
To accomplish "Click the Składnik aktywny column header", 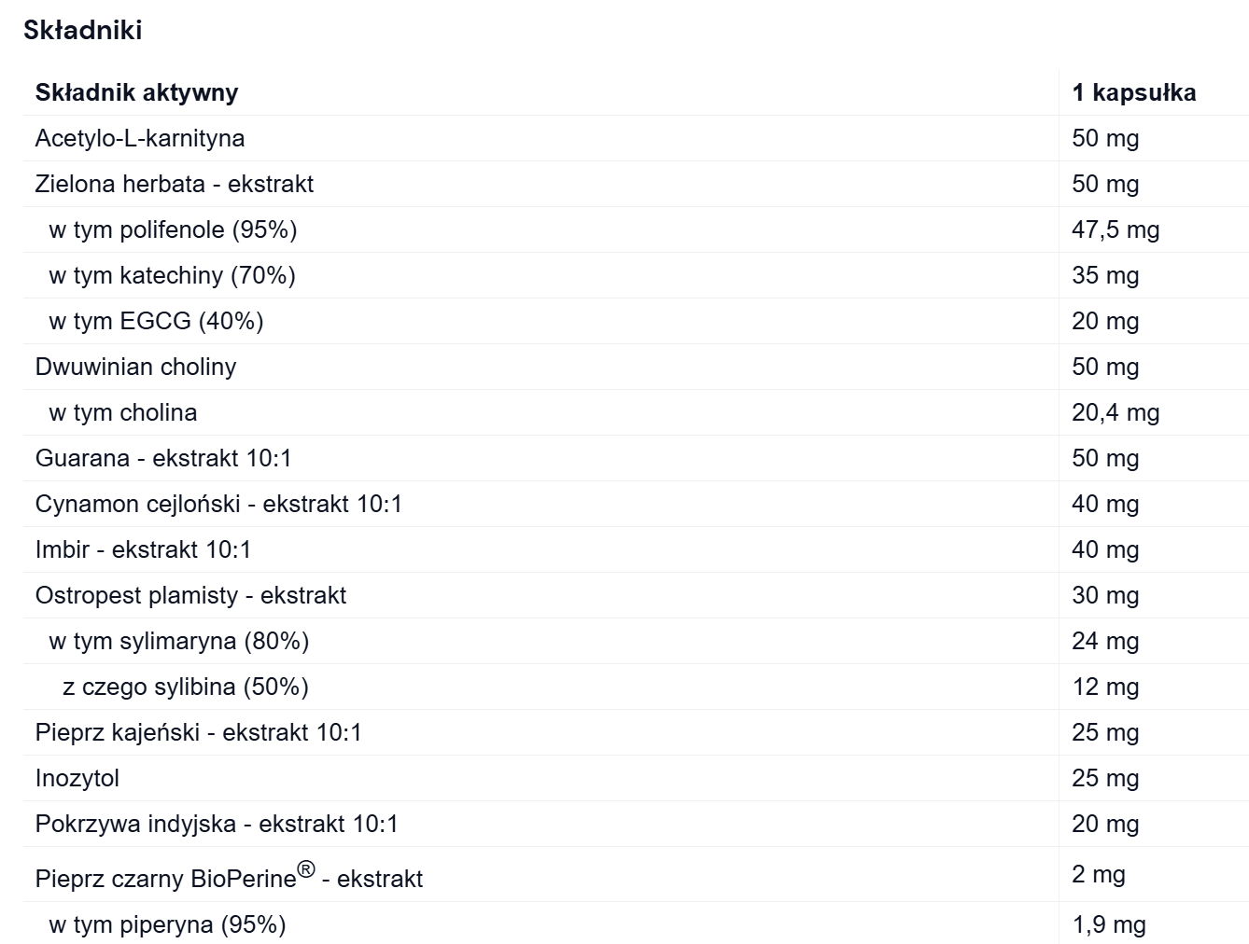I will 136,92.
